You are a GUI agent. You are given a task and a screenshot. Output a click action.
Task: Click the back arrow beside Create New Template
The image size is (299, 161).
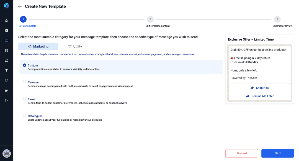(20, 7)
